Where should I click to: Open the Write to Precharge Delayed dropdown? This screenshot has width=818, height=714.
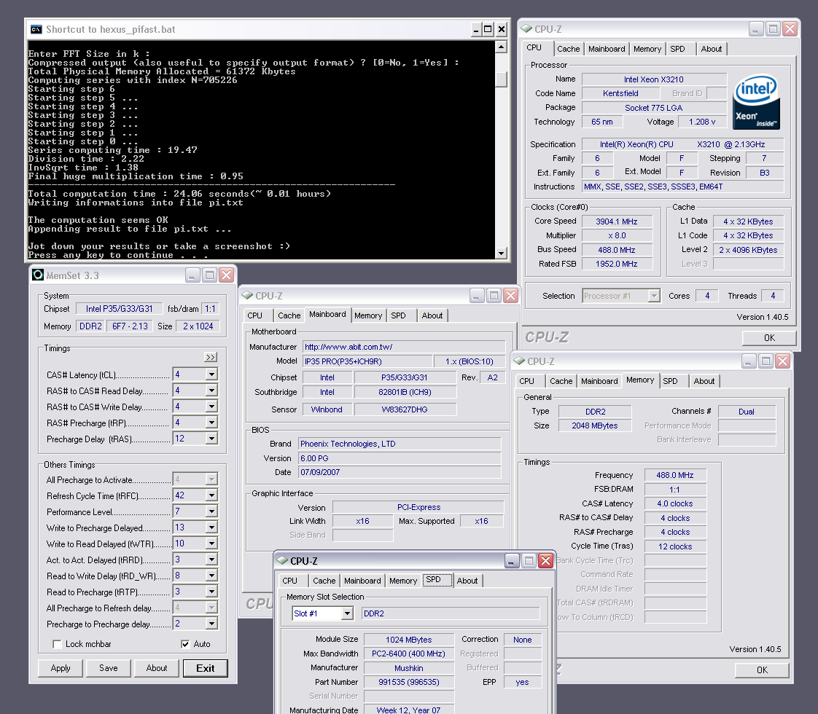click(211, 527)
